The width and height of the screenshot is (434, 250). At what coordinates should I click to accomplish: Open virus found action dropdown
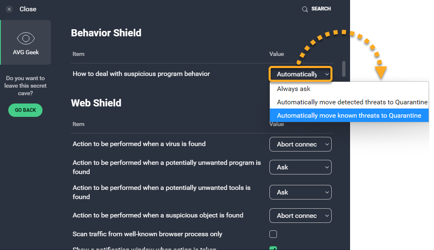pos(300,144)
